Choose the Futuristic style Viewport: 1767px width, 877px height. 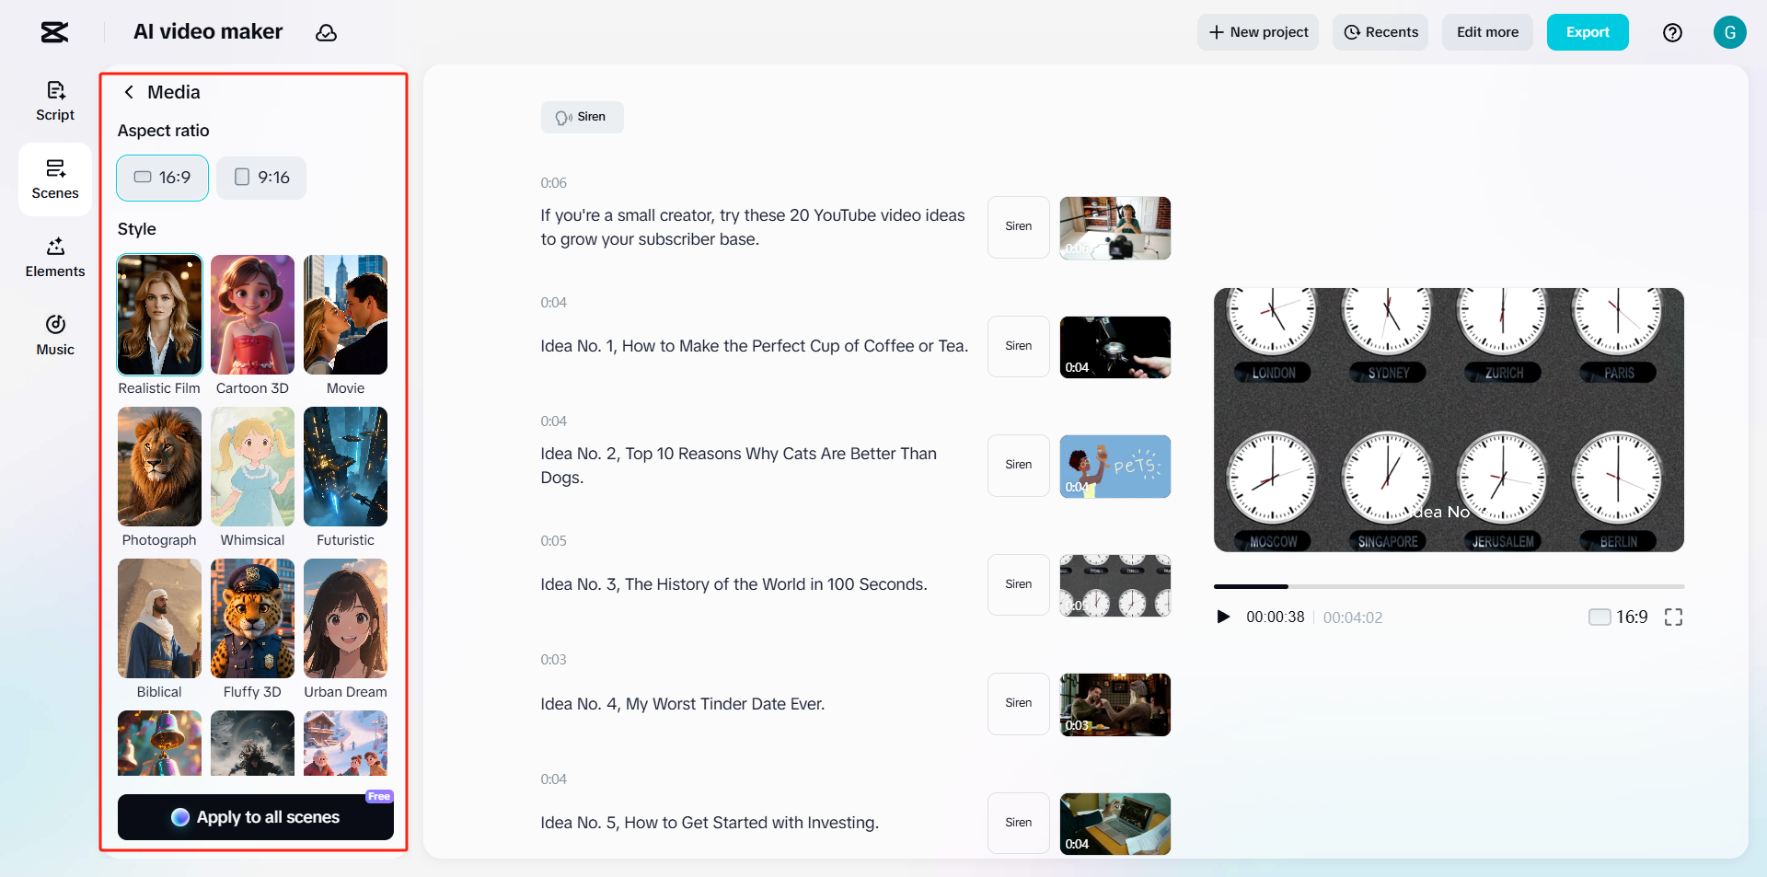pos(345,467)
